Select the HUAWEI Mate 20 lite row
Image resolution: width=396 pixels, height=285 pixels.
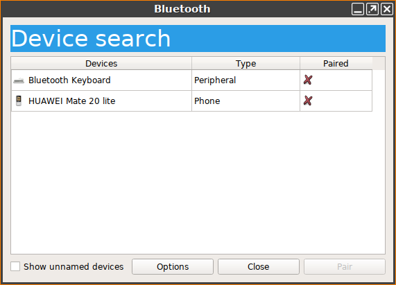click(x=191, y=101)
